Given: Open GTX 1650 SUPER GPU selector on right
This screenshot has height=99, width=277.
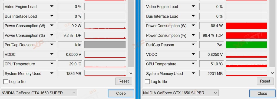Looking at the screenshot, I should click(180, 93).
